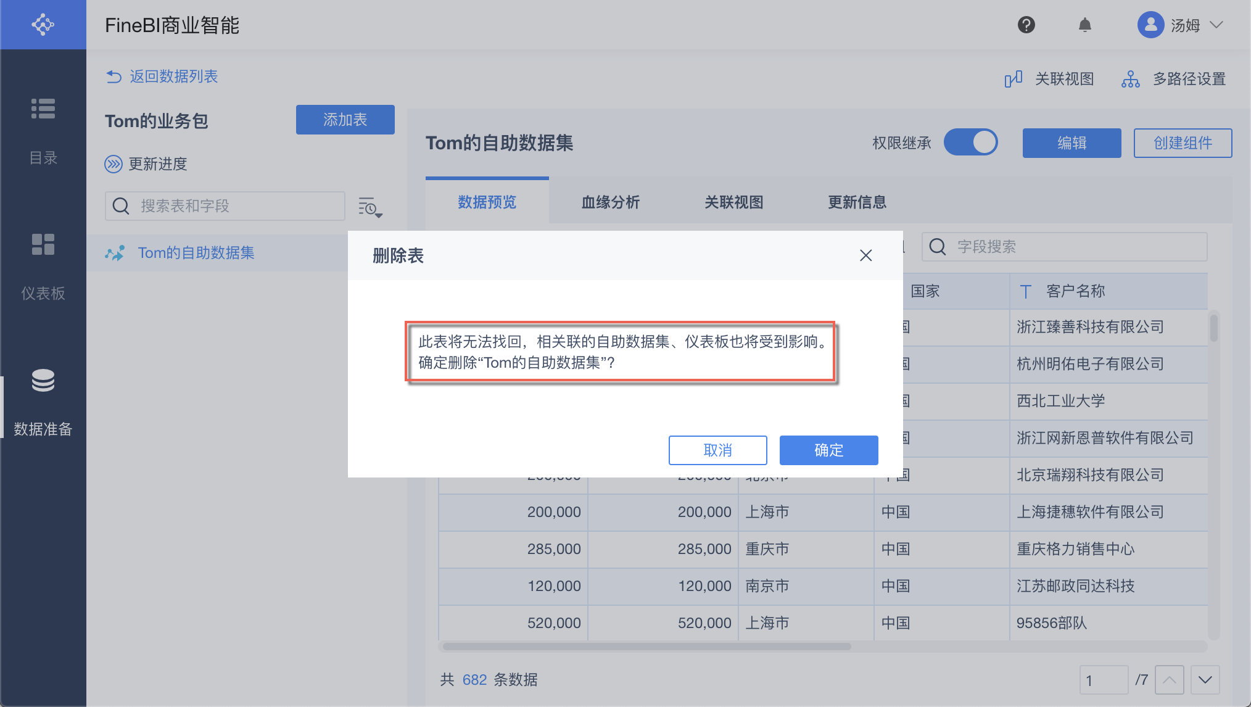Go to next page with the down chevron

1204,679
